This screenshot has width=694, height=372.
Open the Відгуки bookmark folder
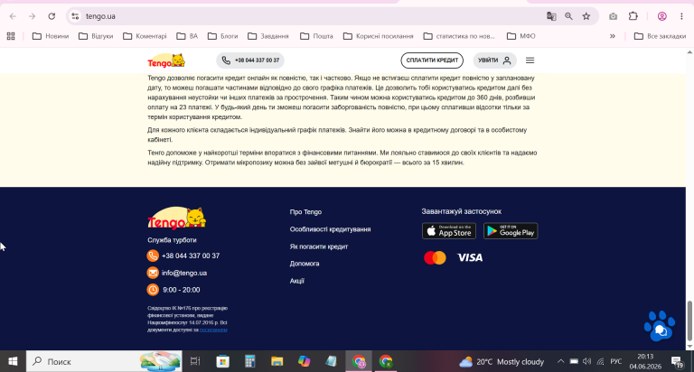click(96, 36)
